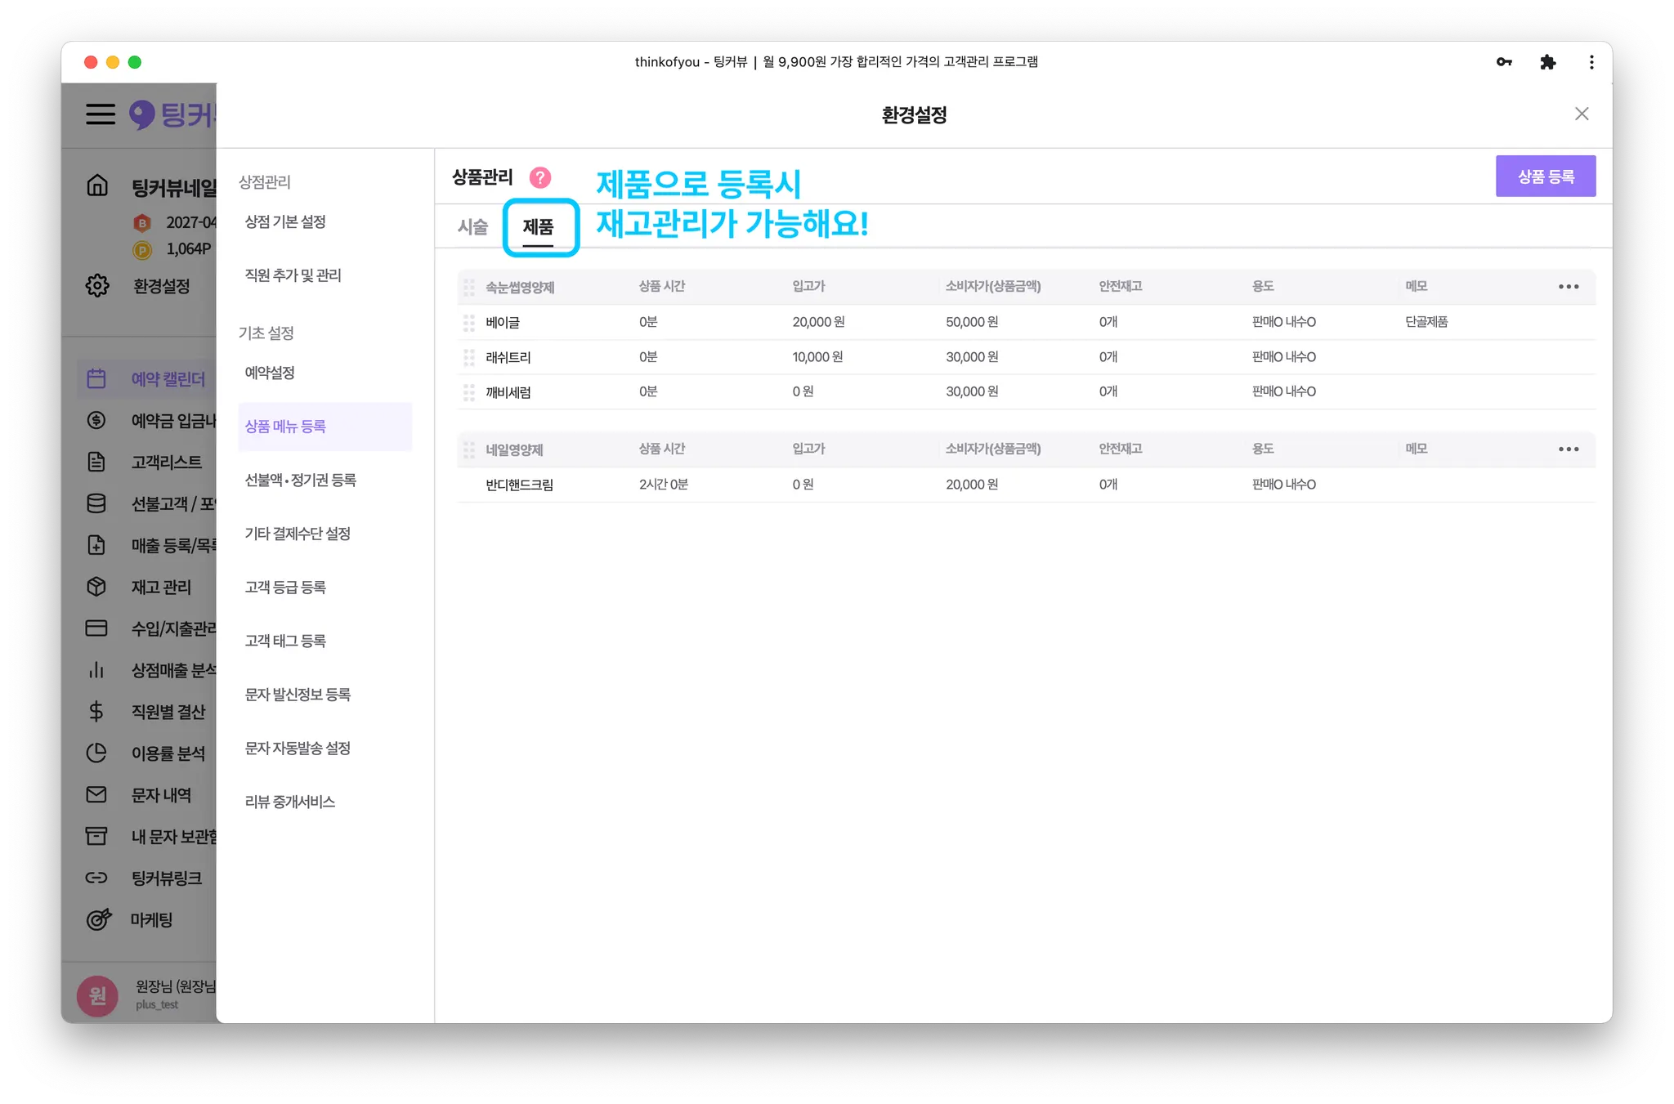Open three-dot menu for 네일영양제 category
This screenshot has width=1674, height=1104.
click(1568, 449)
